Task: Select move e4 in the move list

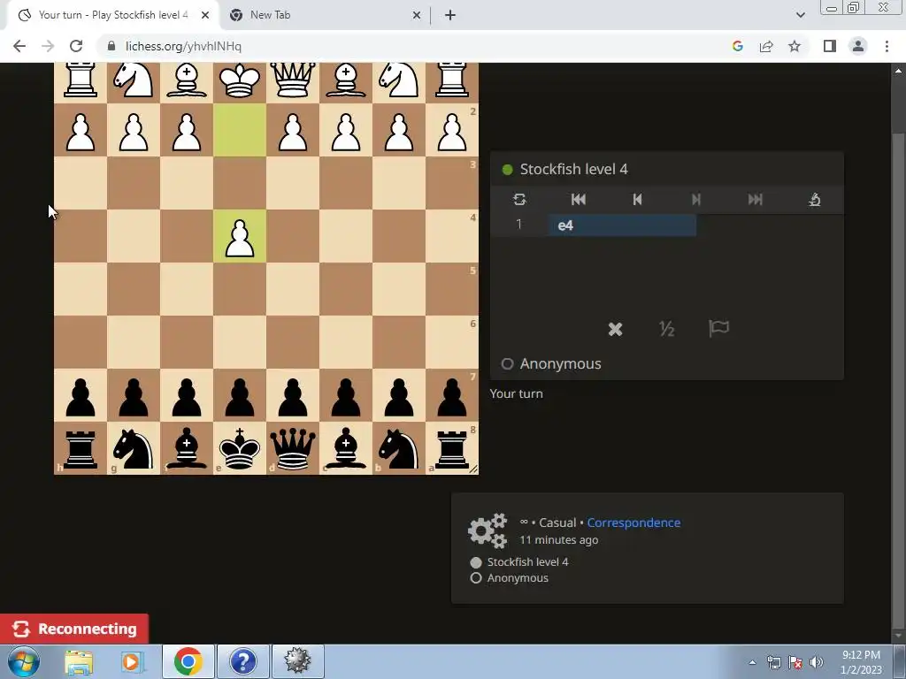Action: (622, 225)
